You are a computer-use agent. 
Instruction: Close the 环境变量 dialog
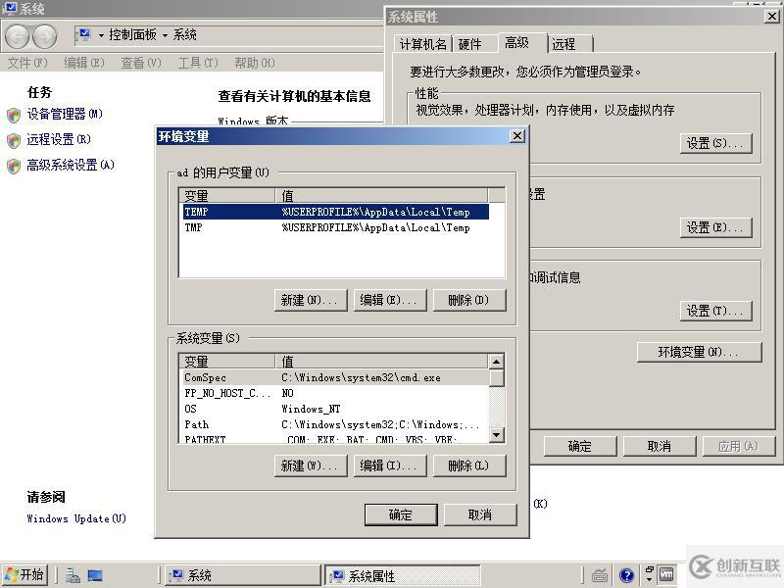coord(517,136)
